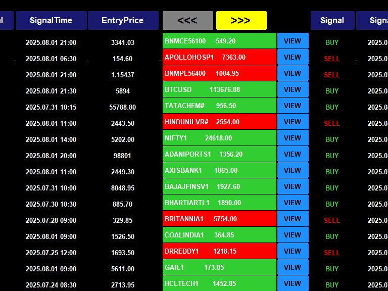Select the APOLLOHOSP1 7363.00 row
This screenshot has height=291, width=388.
(219, 57)
